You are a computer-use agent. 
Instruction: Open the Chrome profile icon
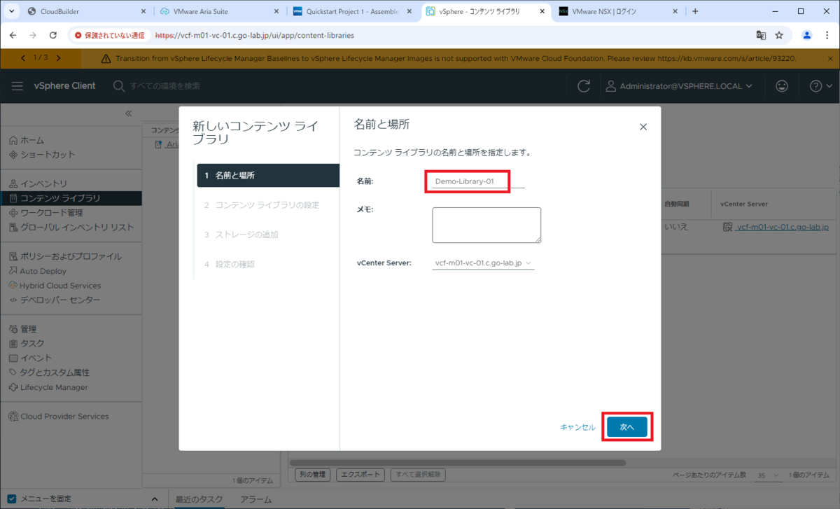point(807,35)
